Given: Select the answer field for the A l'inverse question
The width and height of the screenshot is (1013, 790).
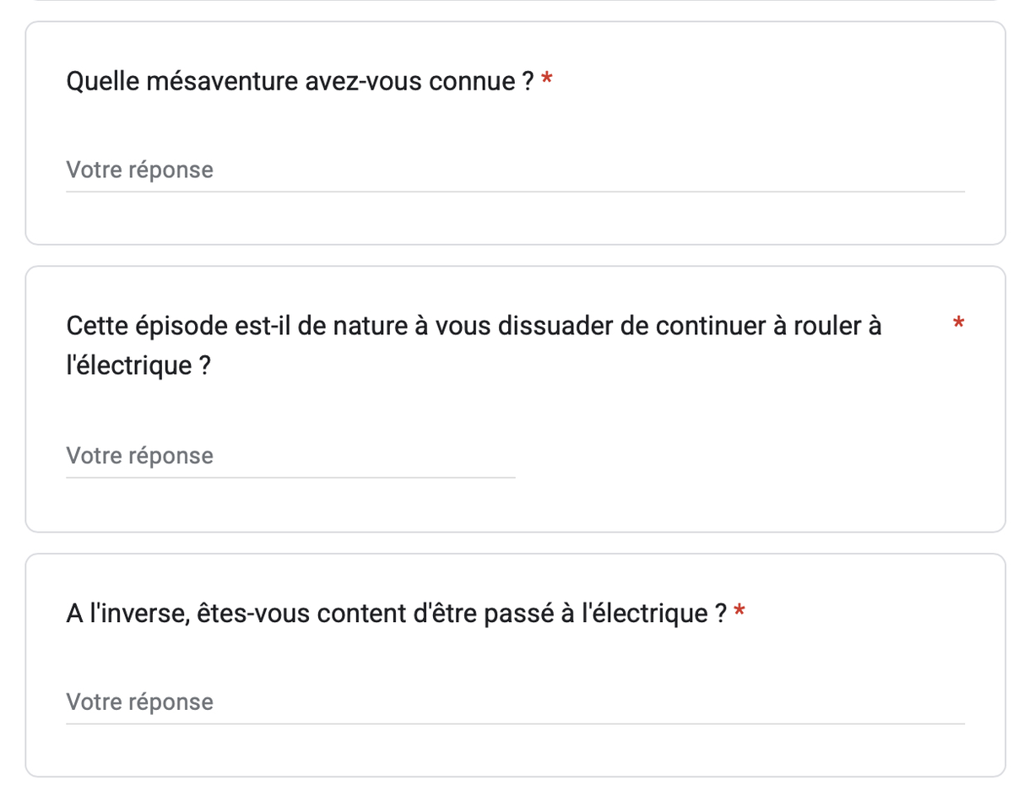Looking at the screenshot, I should pos(515,702).
